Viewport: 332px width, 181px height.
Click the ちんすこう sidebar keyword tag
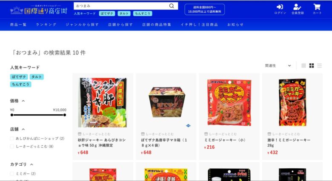[20, 85]
